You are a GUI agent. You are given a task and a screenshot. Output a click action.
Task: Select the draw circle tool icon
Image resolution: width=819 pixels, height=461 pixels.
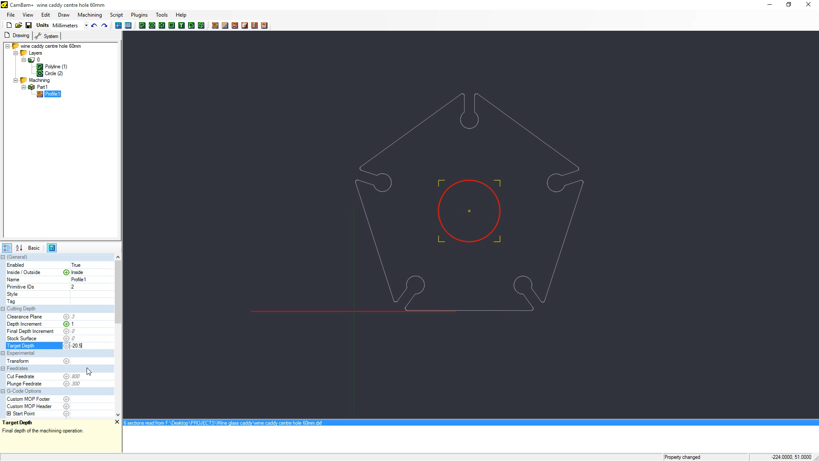pos(152,25)
